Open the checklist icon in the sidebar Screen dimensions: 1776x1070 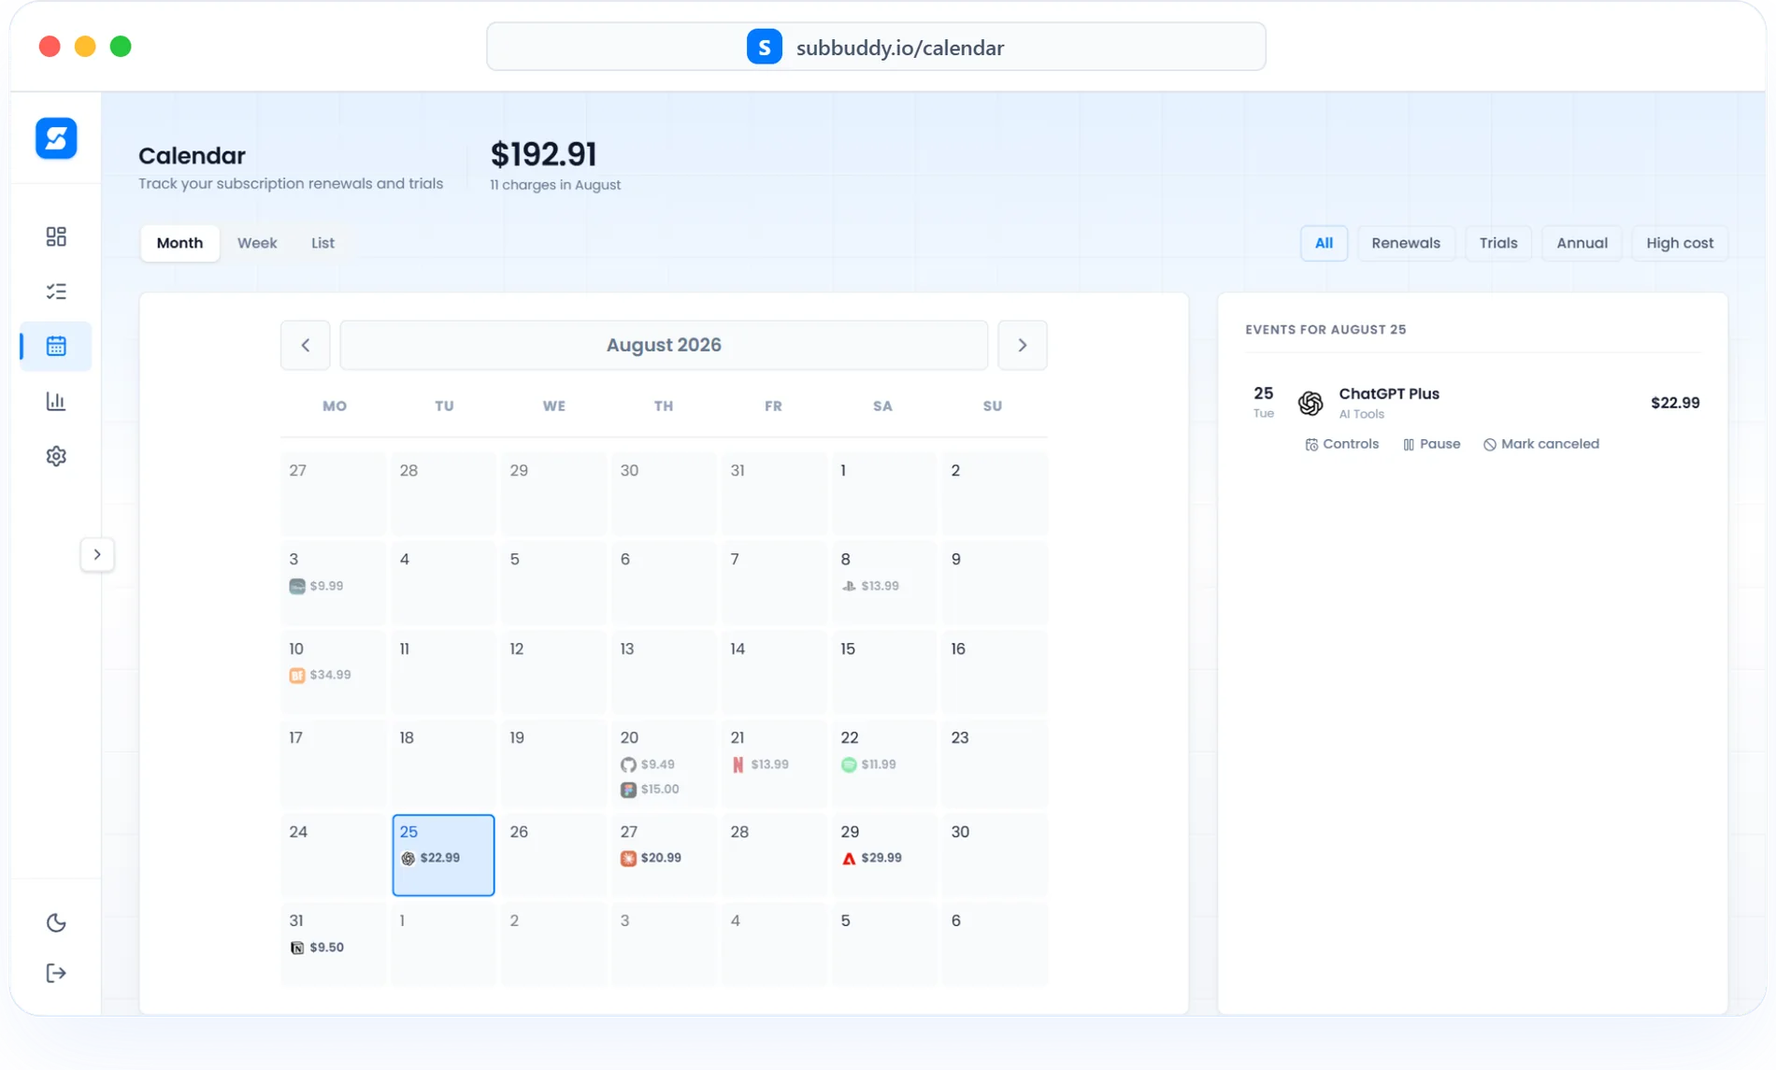56,292
